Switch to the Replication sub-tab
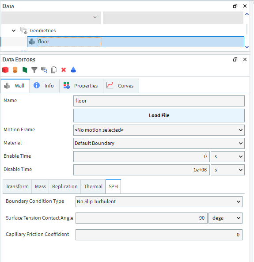The width and height of the screenshot is (254, 262). click(x=64, y=186)
